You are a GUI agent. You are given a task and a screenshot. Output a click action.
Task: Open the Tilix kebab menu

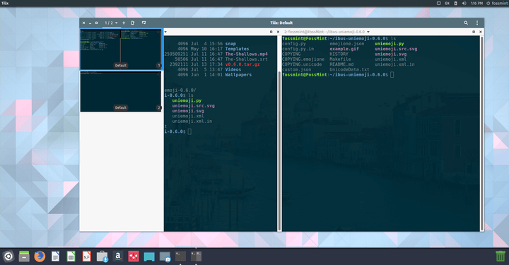click(477, 23)
